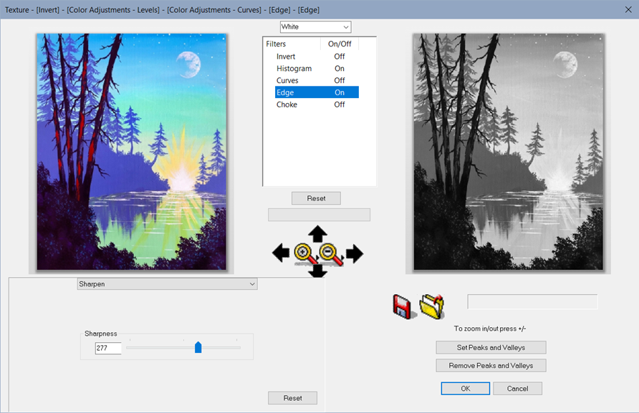639x413 pixels.
Task: Open the White color dropdown
Action: tap(315, 27)
